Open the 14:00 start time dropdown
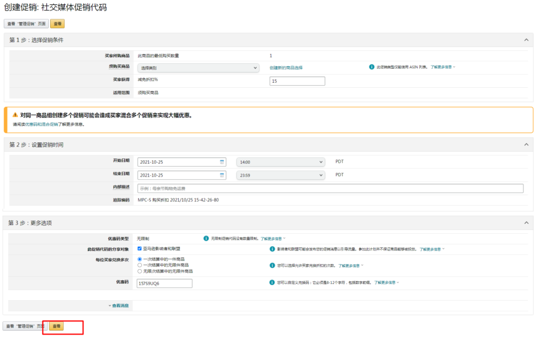 [x=280, y=162]
